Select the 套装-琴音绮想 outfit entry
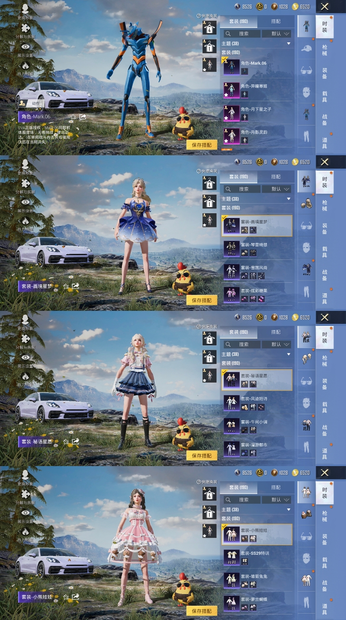 (257, 248)
